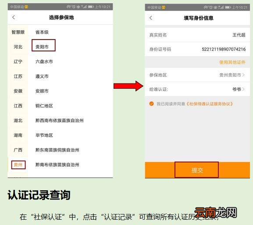Image resolution: width=253 pixels, height=225 pixels.
Task: Choose 黔西南布依族苗族自治州 entry
Action: coord(59,120)
